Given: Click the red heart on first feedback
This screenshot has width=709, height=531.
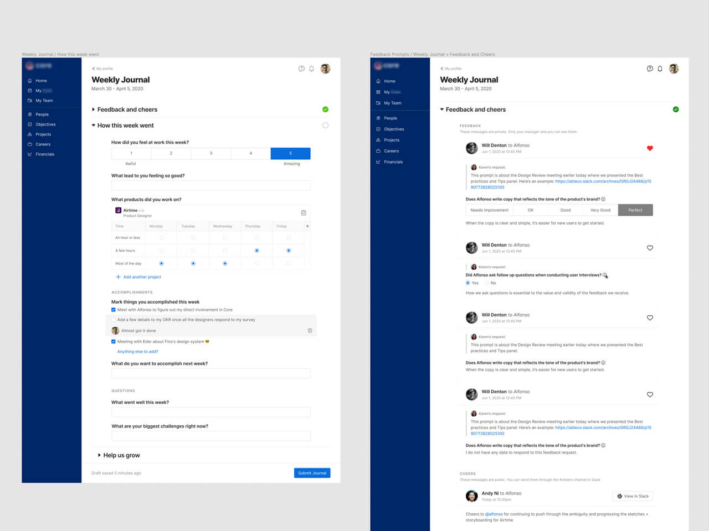Looking at the screenshot, I should tap(650, 148).
